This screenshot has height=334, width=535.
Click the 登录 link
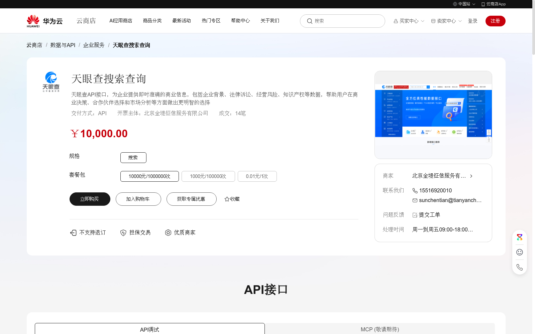pyautogui.click(x=472, y=21)
